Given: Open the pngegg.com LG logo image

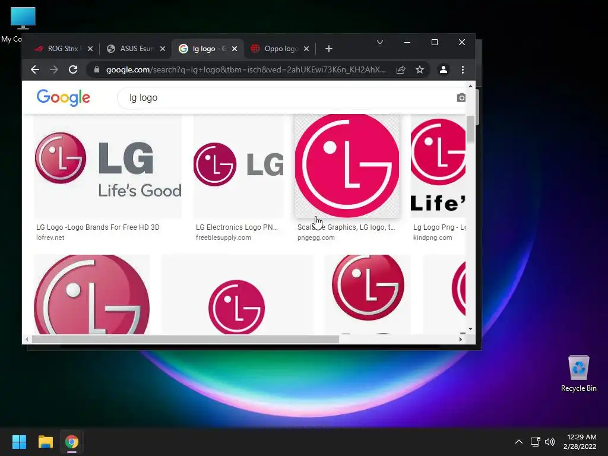Looking at the screenshot, I should (347, 166).
